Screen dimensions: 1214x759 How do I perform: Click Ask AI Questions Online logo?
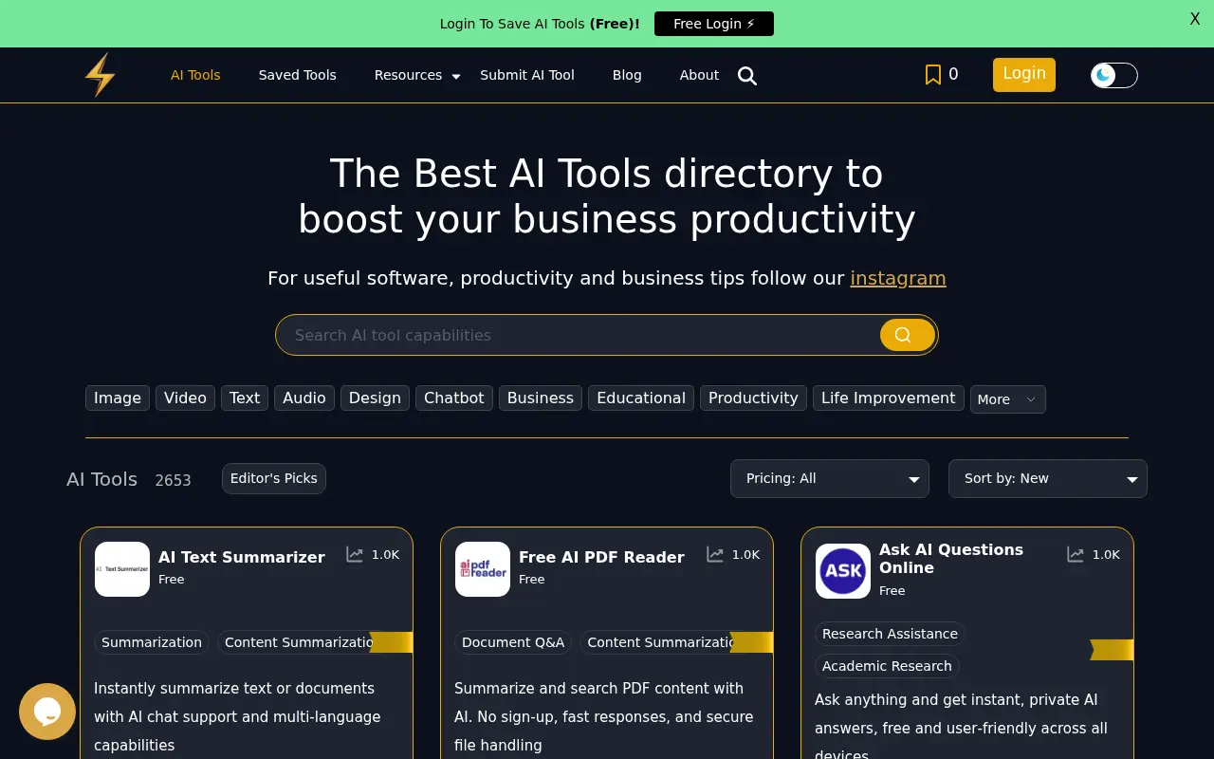tap(843, 571)
